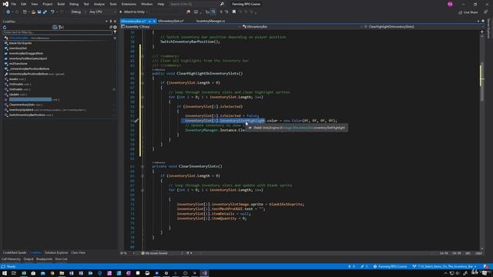Select OnEnable method in CodeMaid list
The image size is (493, 277).
(x=15, y=89)
